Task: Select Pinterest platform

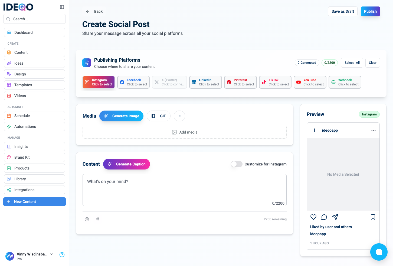Action: coord(240,82)
